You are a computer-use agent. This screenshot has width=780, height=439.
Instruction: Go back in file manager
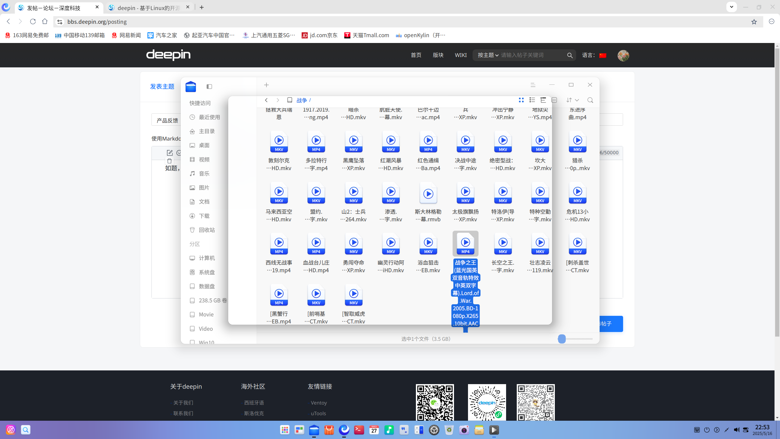(x=266, y=100)
